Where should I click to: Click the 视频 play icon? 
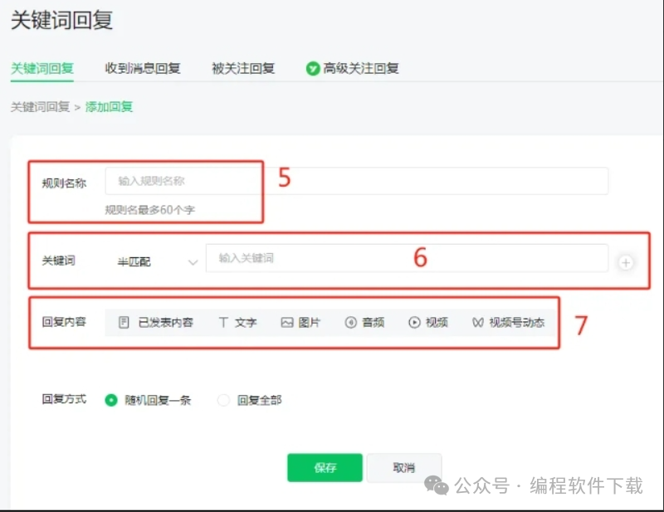click(x=414, y=323)
